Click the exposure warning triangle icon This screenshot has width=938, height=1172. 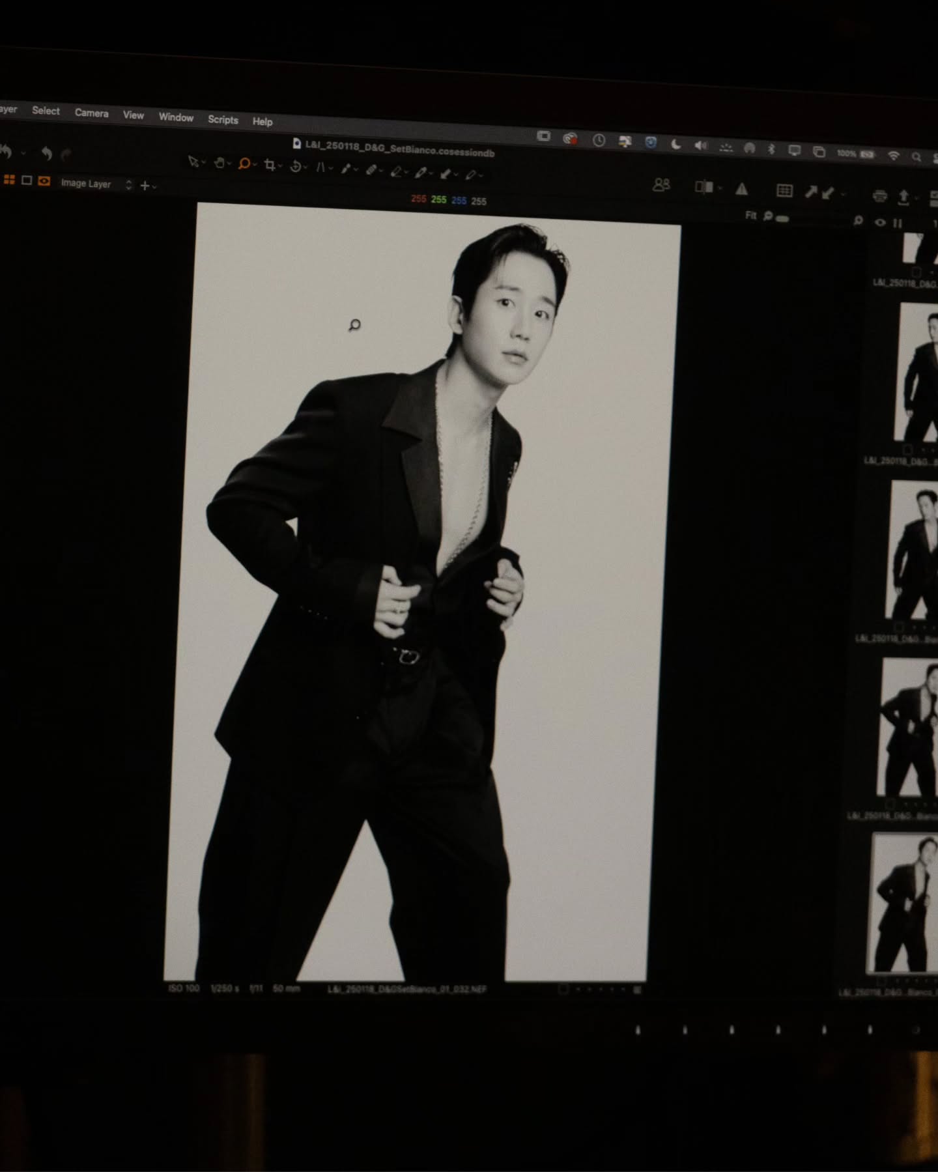(x=741, y=190)
